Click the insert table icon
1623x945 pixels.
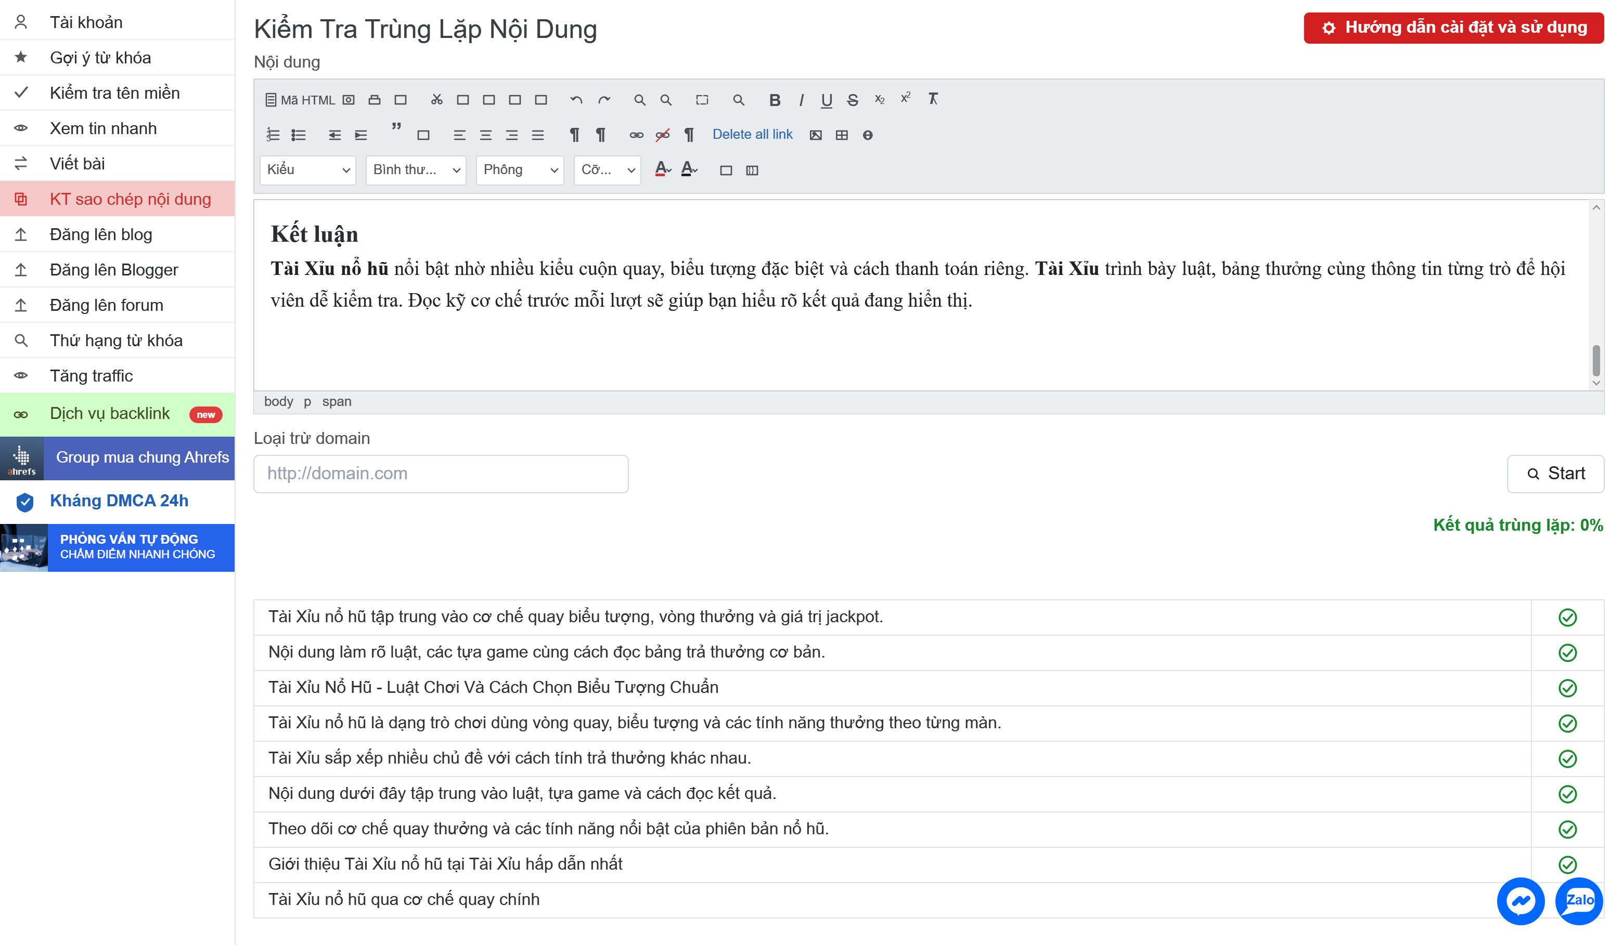[x=842, y=135]
